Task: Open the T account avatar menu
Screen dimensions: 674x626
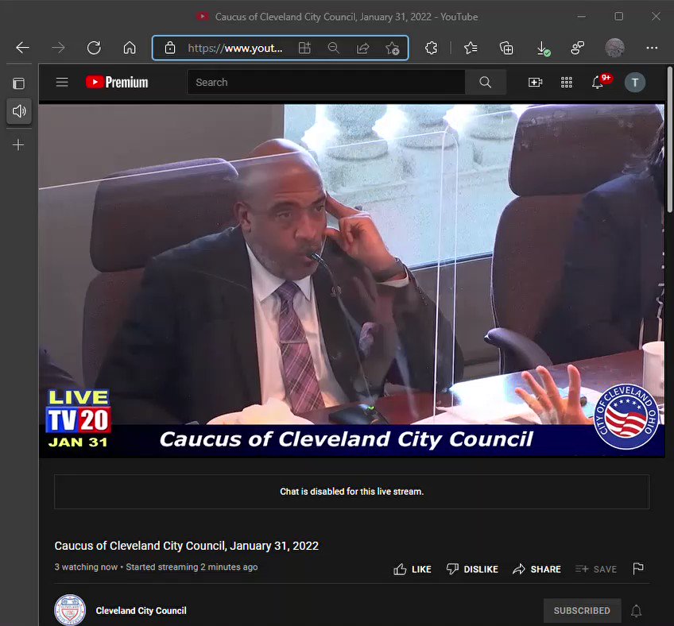Action: tap(634, 82)
